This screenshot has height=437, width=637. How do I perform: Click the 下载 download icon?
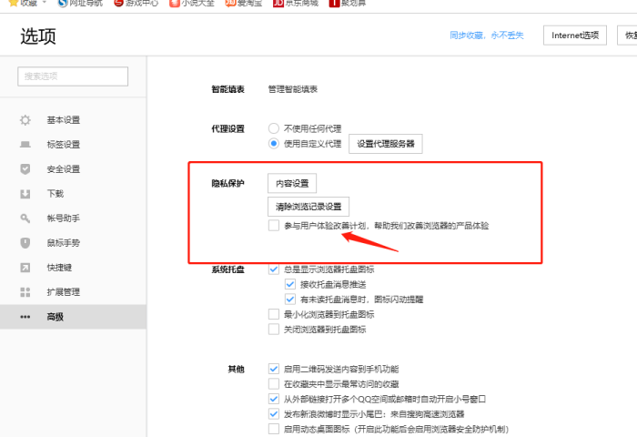[x=25, y=194]
